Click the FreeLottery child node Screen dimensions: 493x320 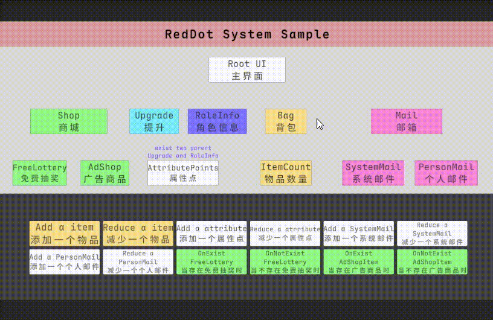pos(40,173)
